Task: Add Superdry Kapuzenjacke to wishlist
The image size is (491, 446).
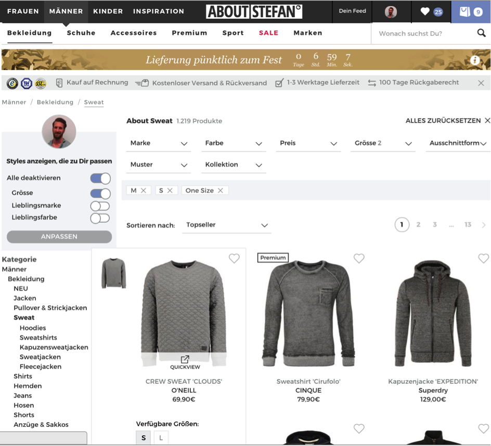Action: pos(484,258)
